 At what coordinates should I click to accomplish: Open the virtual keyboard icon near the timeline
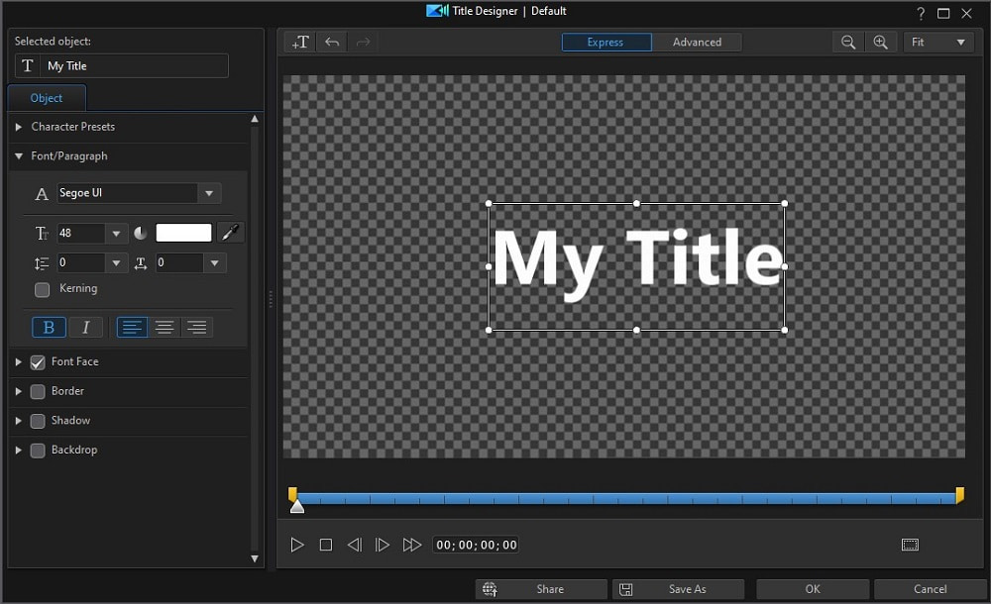pyautogui.click(x=910, y=544)
